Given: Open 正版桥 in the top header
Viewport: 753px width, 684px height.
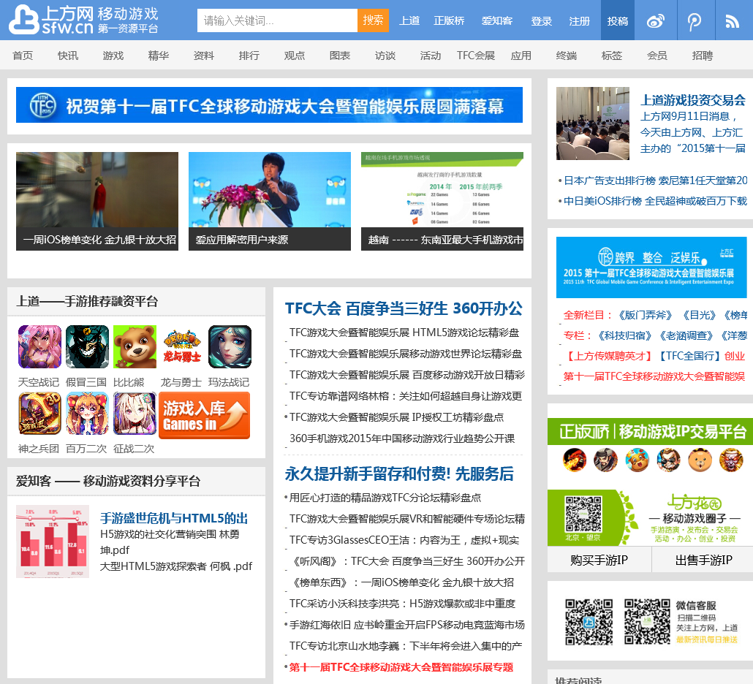Looking at the screenshot, I should click(x=449, y=20).
